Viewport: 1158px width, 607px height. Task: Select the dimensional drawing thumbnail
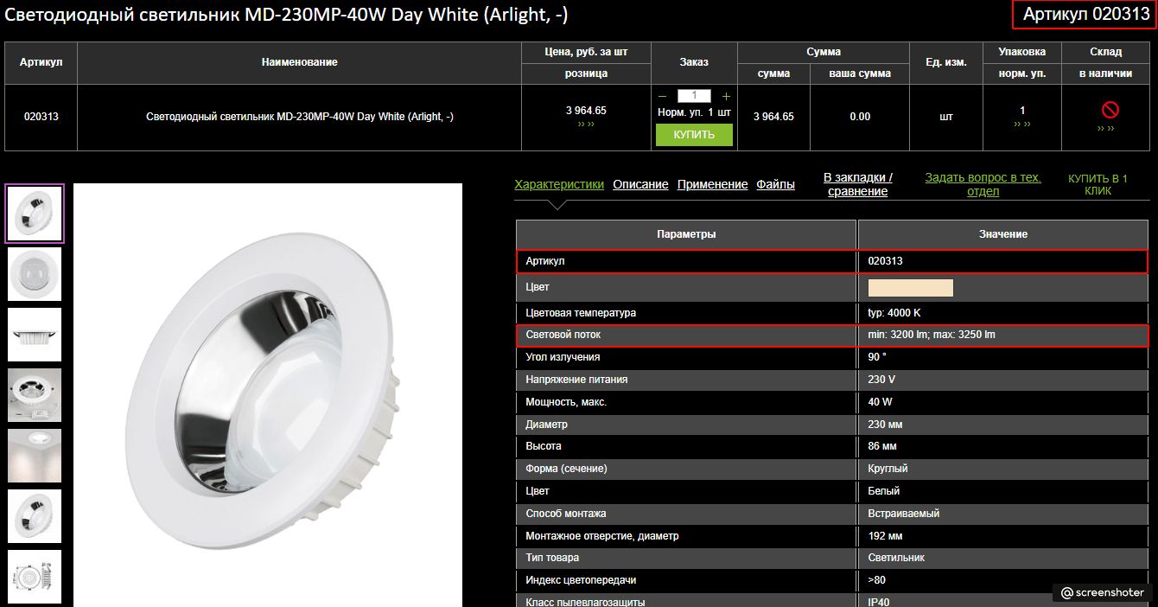[35, 577]
